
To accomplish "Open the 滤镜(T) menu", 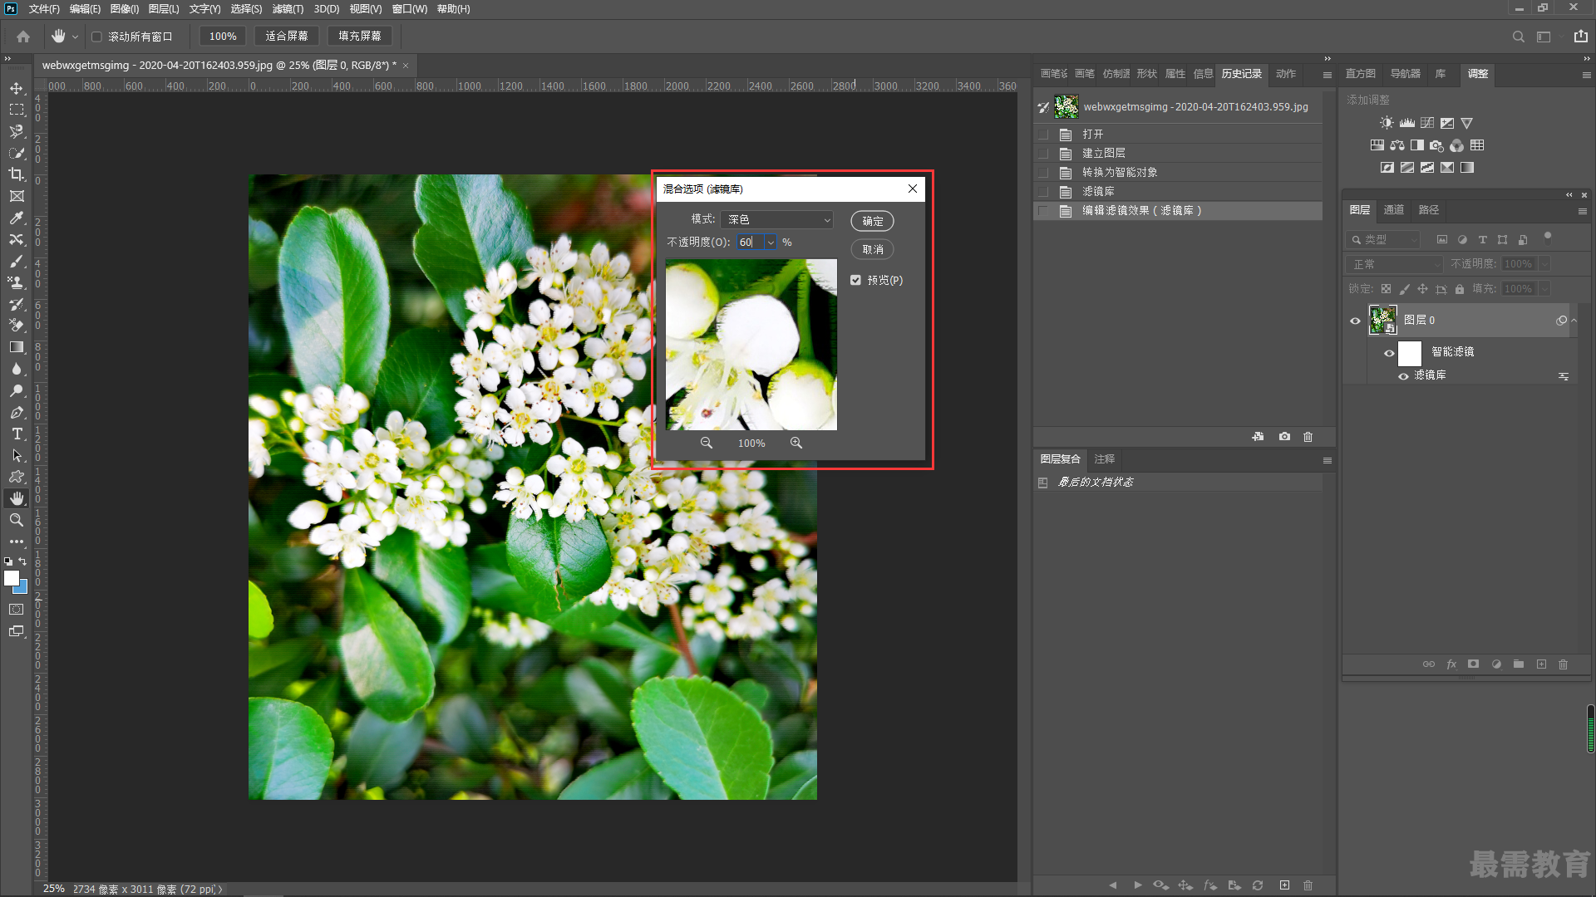I will point(288,9).
